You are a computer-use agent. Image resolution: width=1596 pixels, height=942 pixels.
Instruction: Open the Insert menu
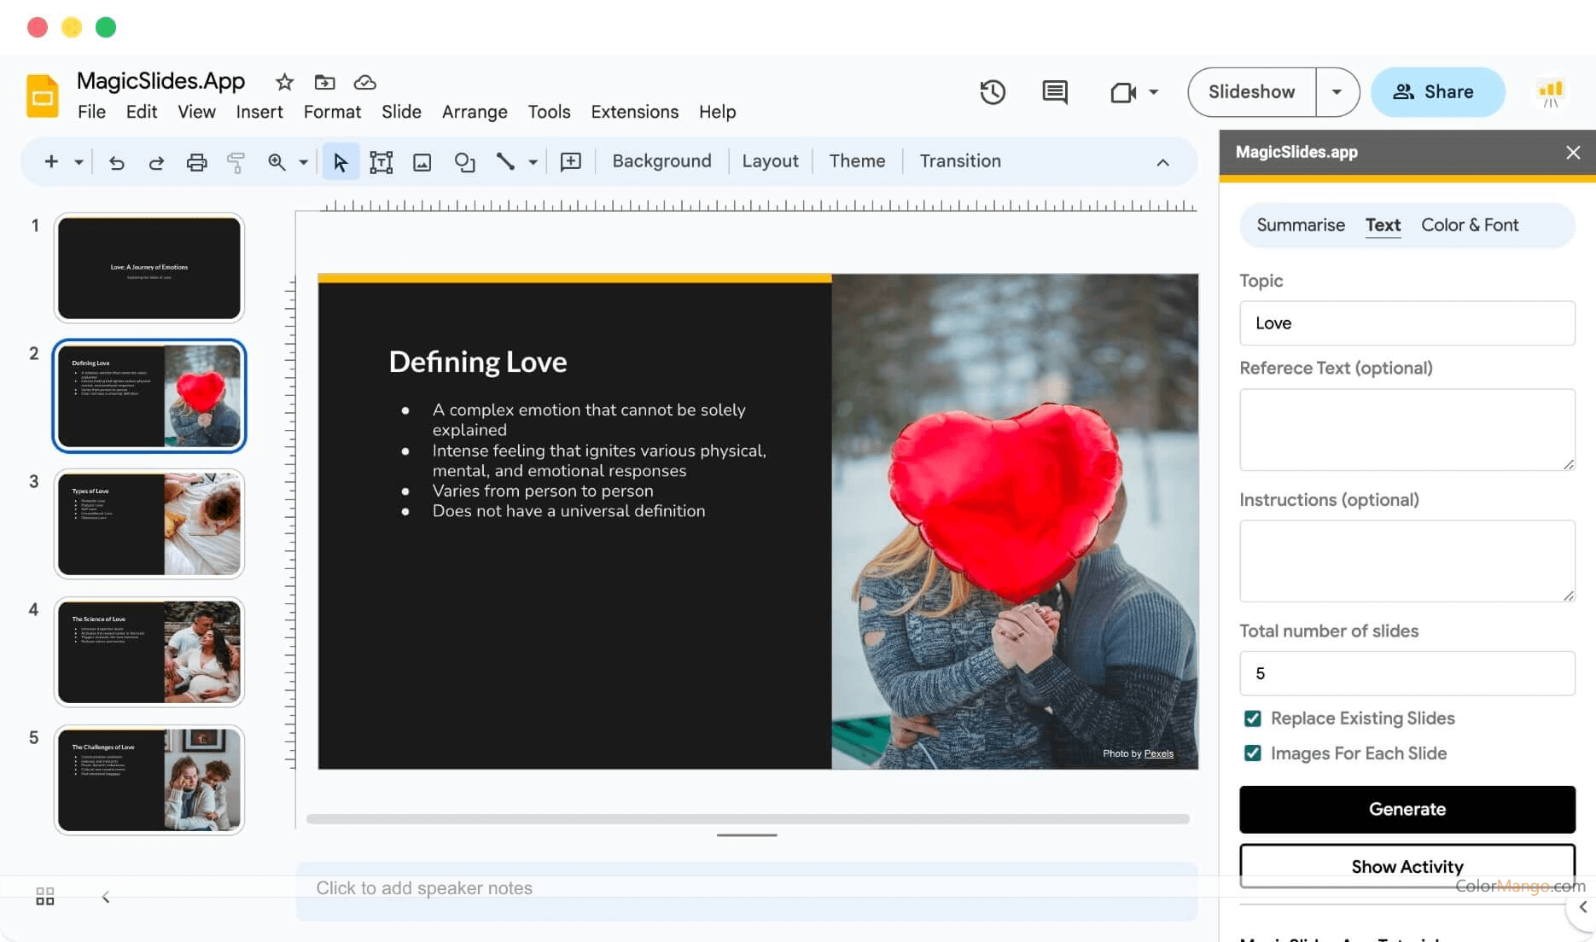[x=259, y=112]
